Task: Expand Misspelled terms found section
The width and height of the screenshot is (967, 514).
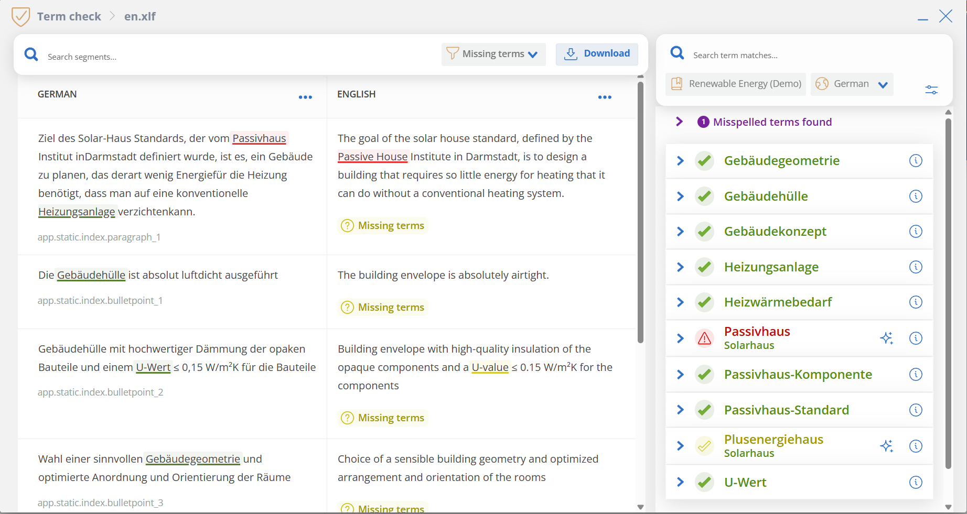Action: 680,122
